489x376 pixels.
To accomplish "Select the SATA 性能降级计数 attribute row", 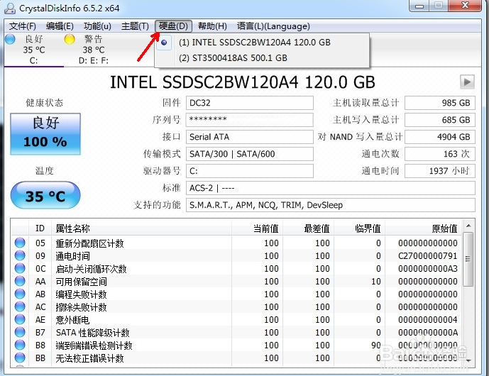I will [237, 333].
